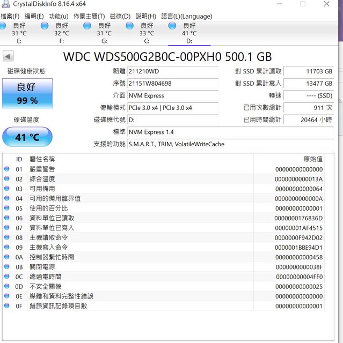This screenshot has width=343, height=343.
Task: Click the 良好 99% health status button
Action: tap(27, 93)
